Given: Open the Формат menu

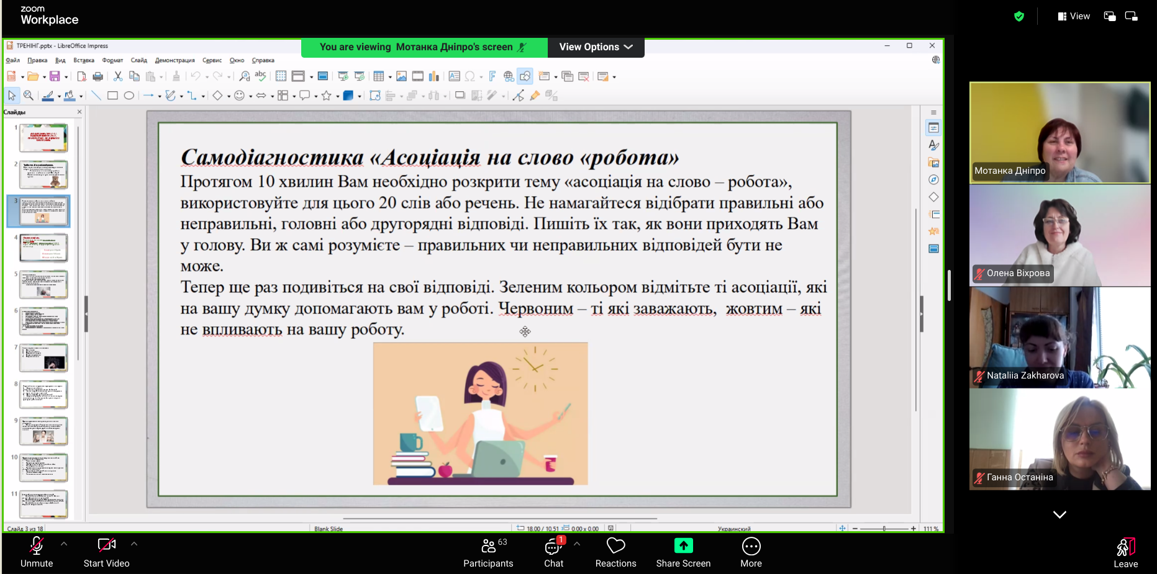Looking at the screenshot, I should 112,60.
